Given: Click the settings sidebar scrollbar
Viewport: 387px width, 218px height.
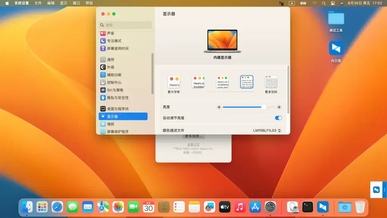Looking at the screenshot, I should [153, 73].
